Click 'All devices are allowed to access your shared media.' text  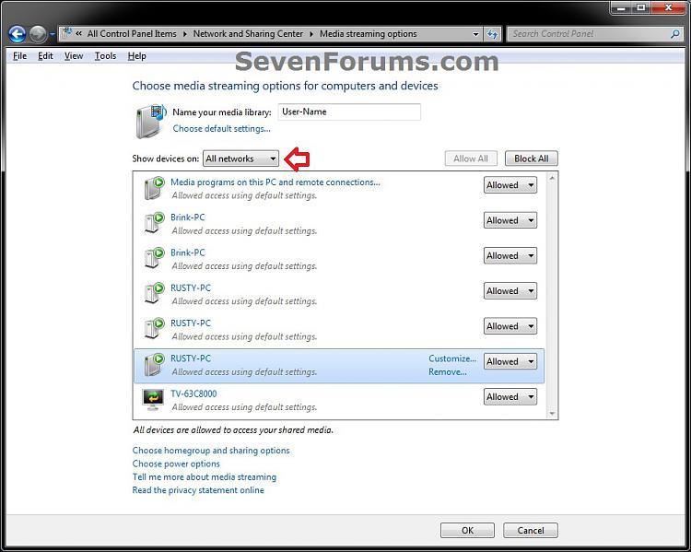[x=233, y=430]
